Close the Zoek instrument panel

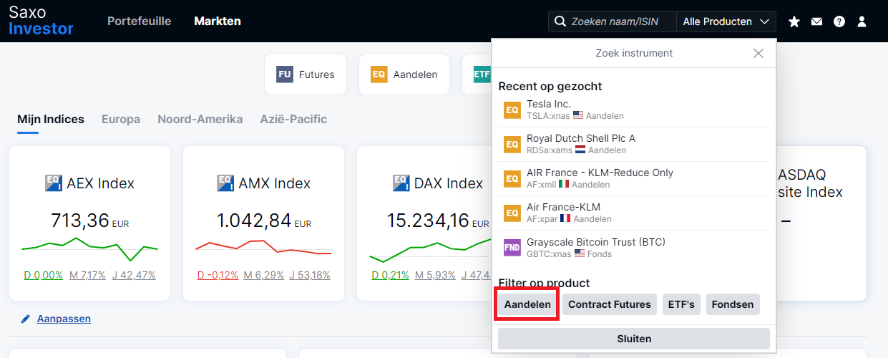(x=758, y=54)
